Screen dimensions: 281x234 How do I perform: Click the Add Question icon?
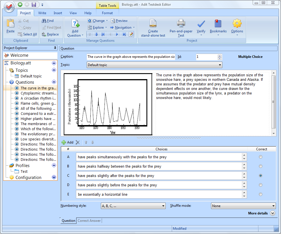coord(75,23)
